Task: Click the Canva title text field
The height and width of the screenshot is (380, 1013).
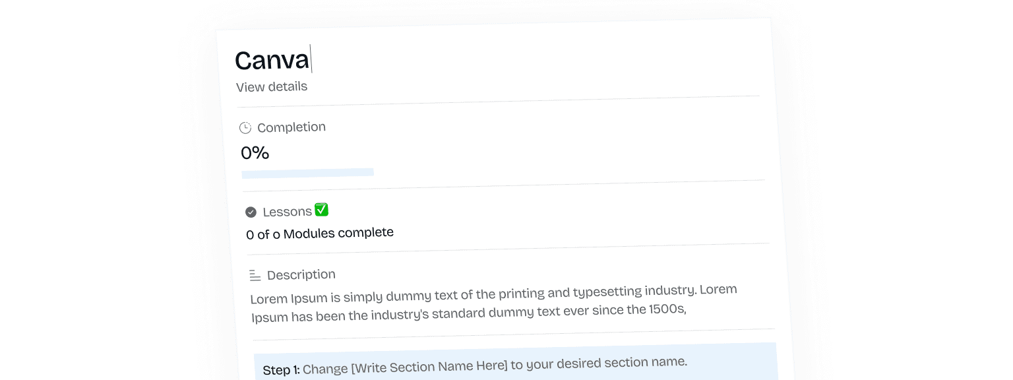Action: tap(272, 61)
